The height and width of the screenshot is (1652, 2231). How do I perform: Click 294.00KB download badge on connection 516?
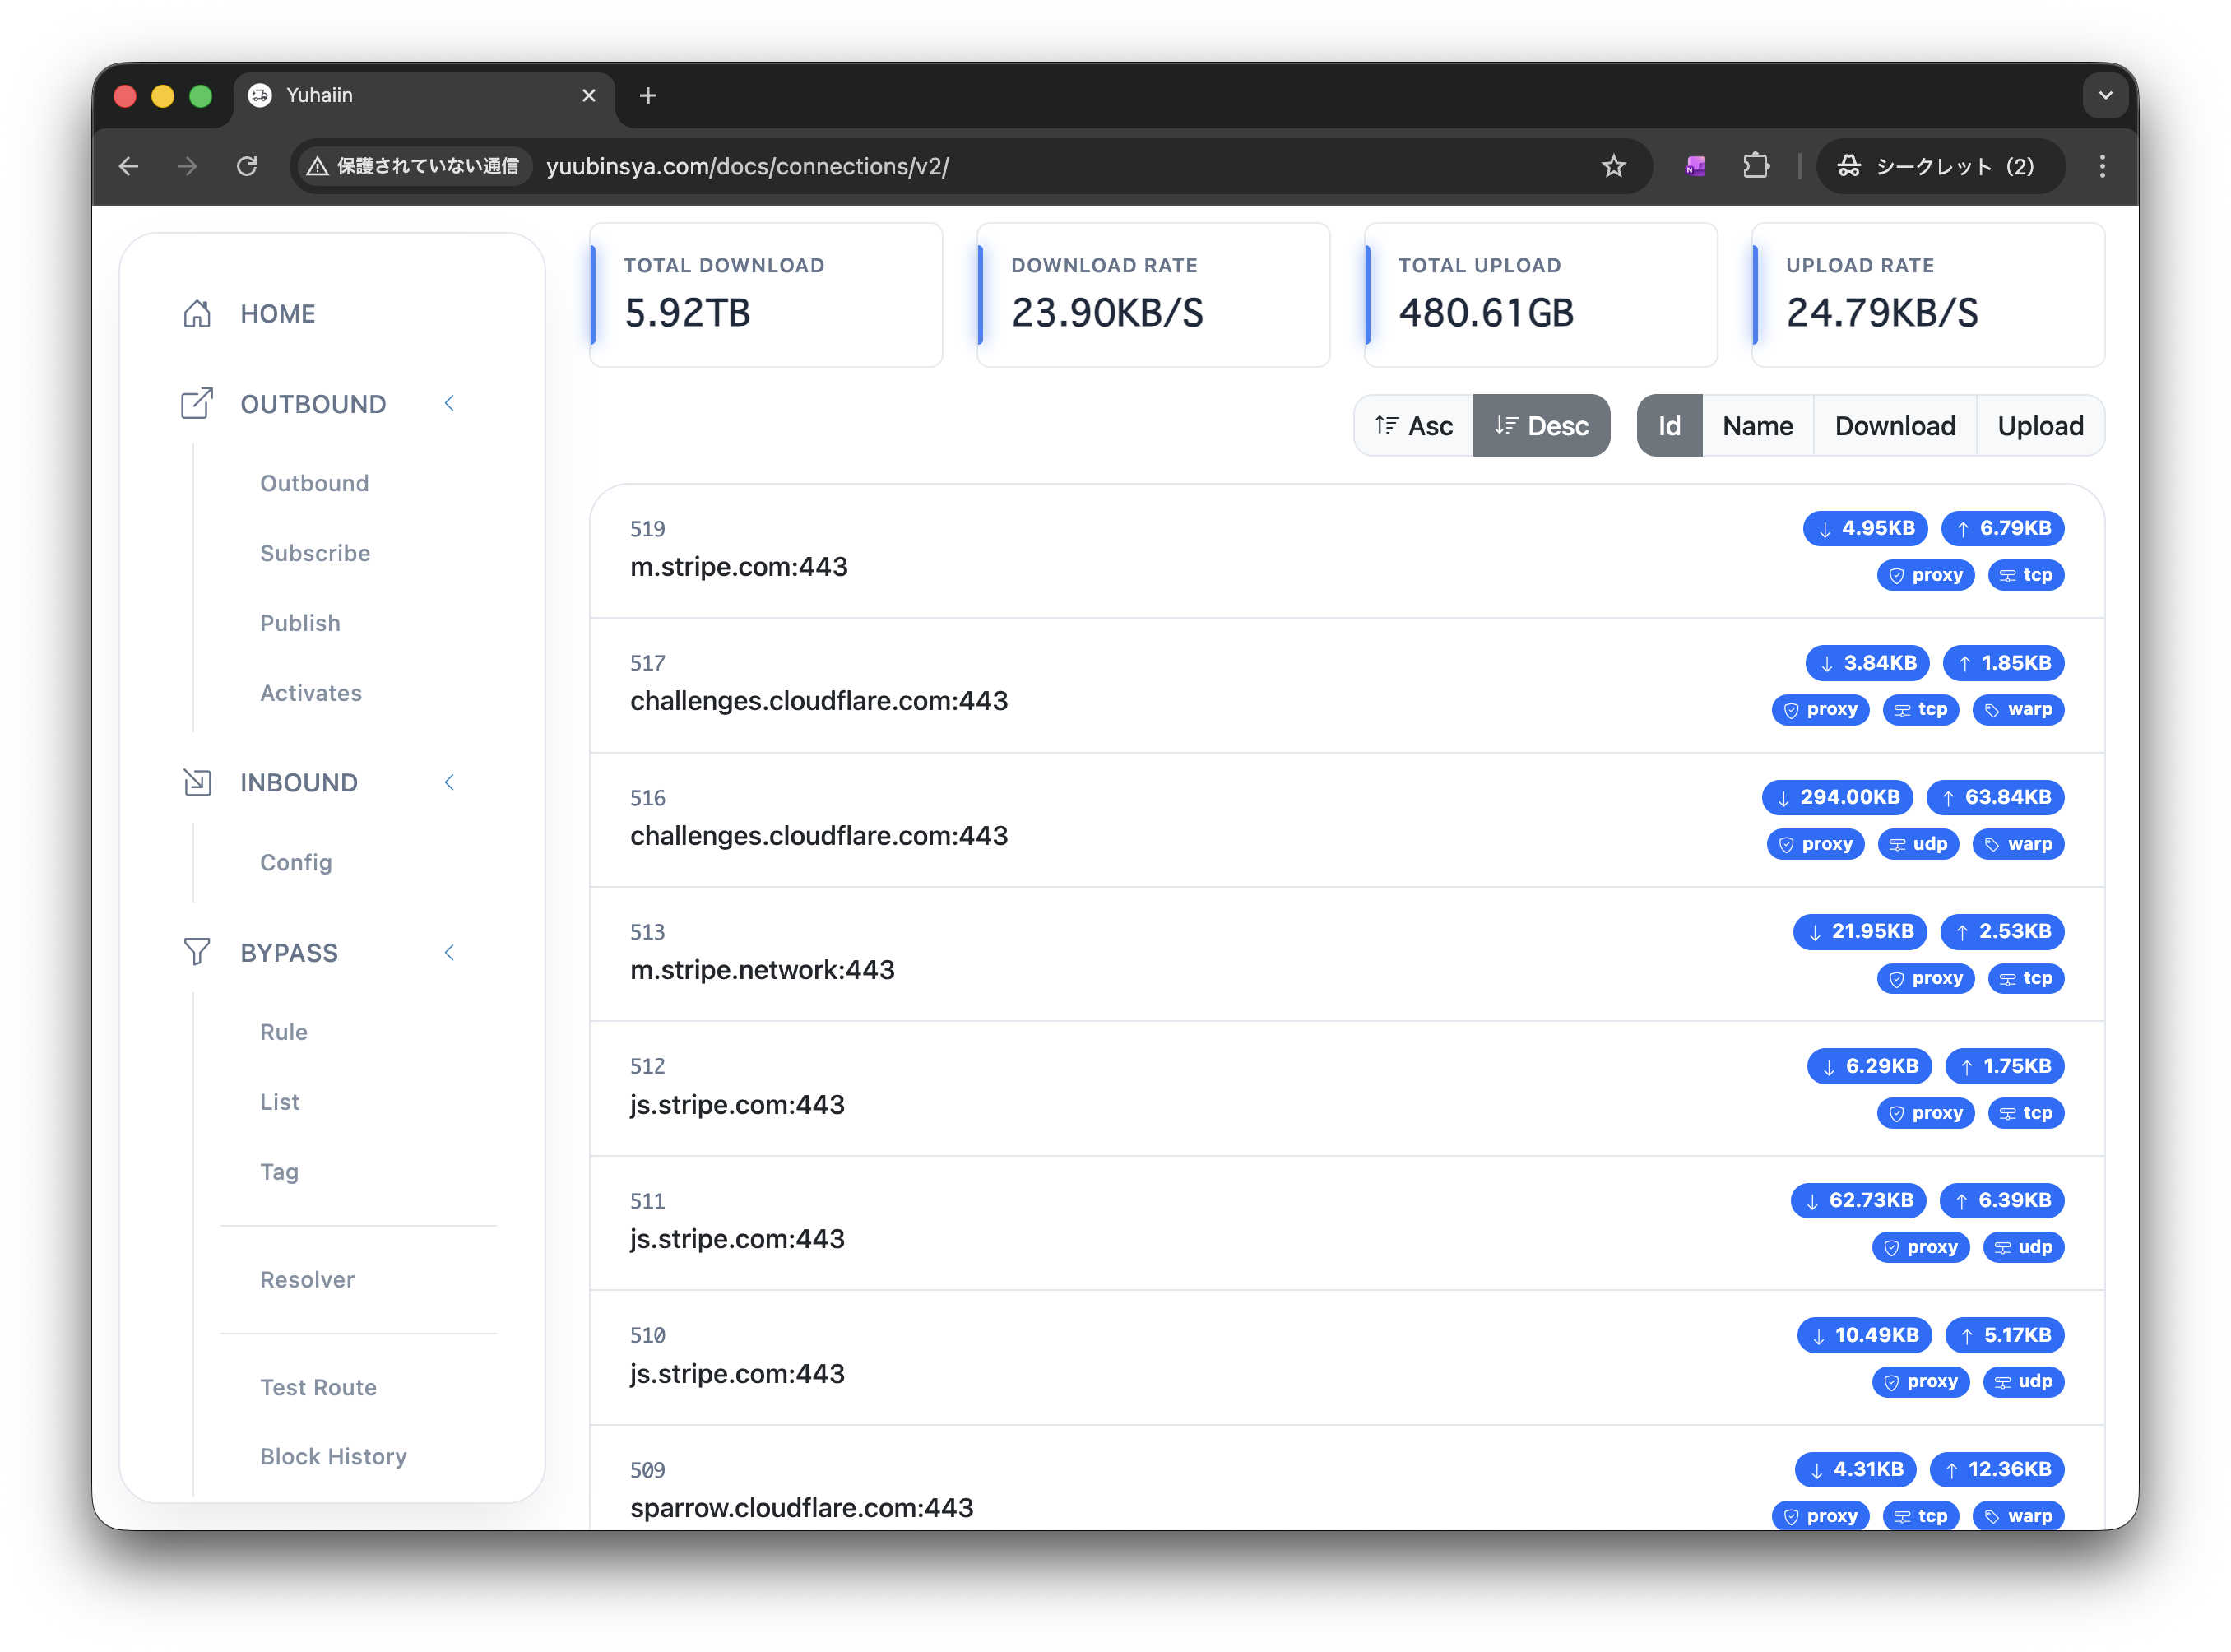click(x=1837, y=797)
